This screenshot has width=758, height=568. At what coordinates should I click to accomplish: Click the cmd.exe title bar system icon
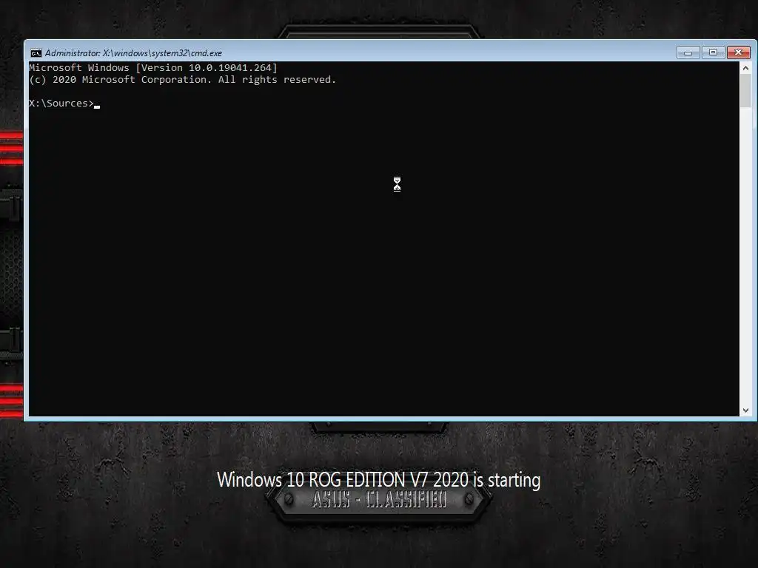coord(36,53)
